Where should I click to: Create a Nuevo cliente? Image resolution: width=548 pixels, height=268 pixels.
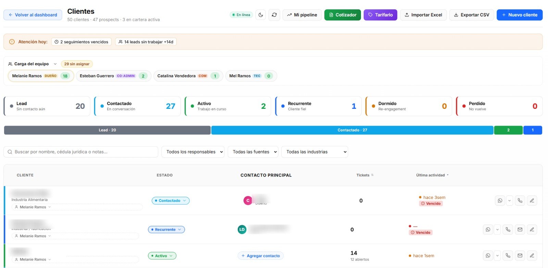pyautogui.click(x=520, y=15)
